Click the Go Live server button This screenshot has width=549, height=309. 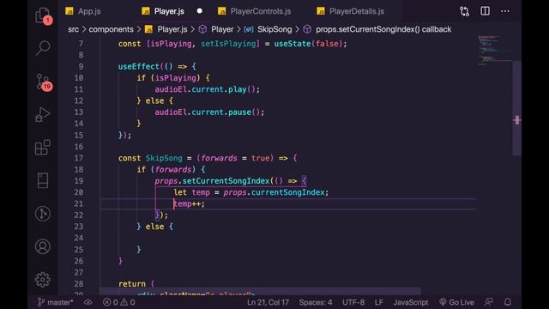(x=456, y=302)
